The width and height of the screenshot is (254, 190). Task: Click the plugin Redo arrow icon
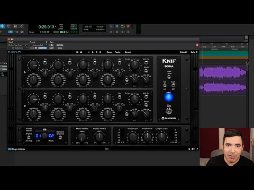tap(81, 52)
